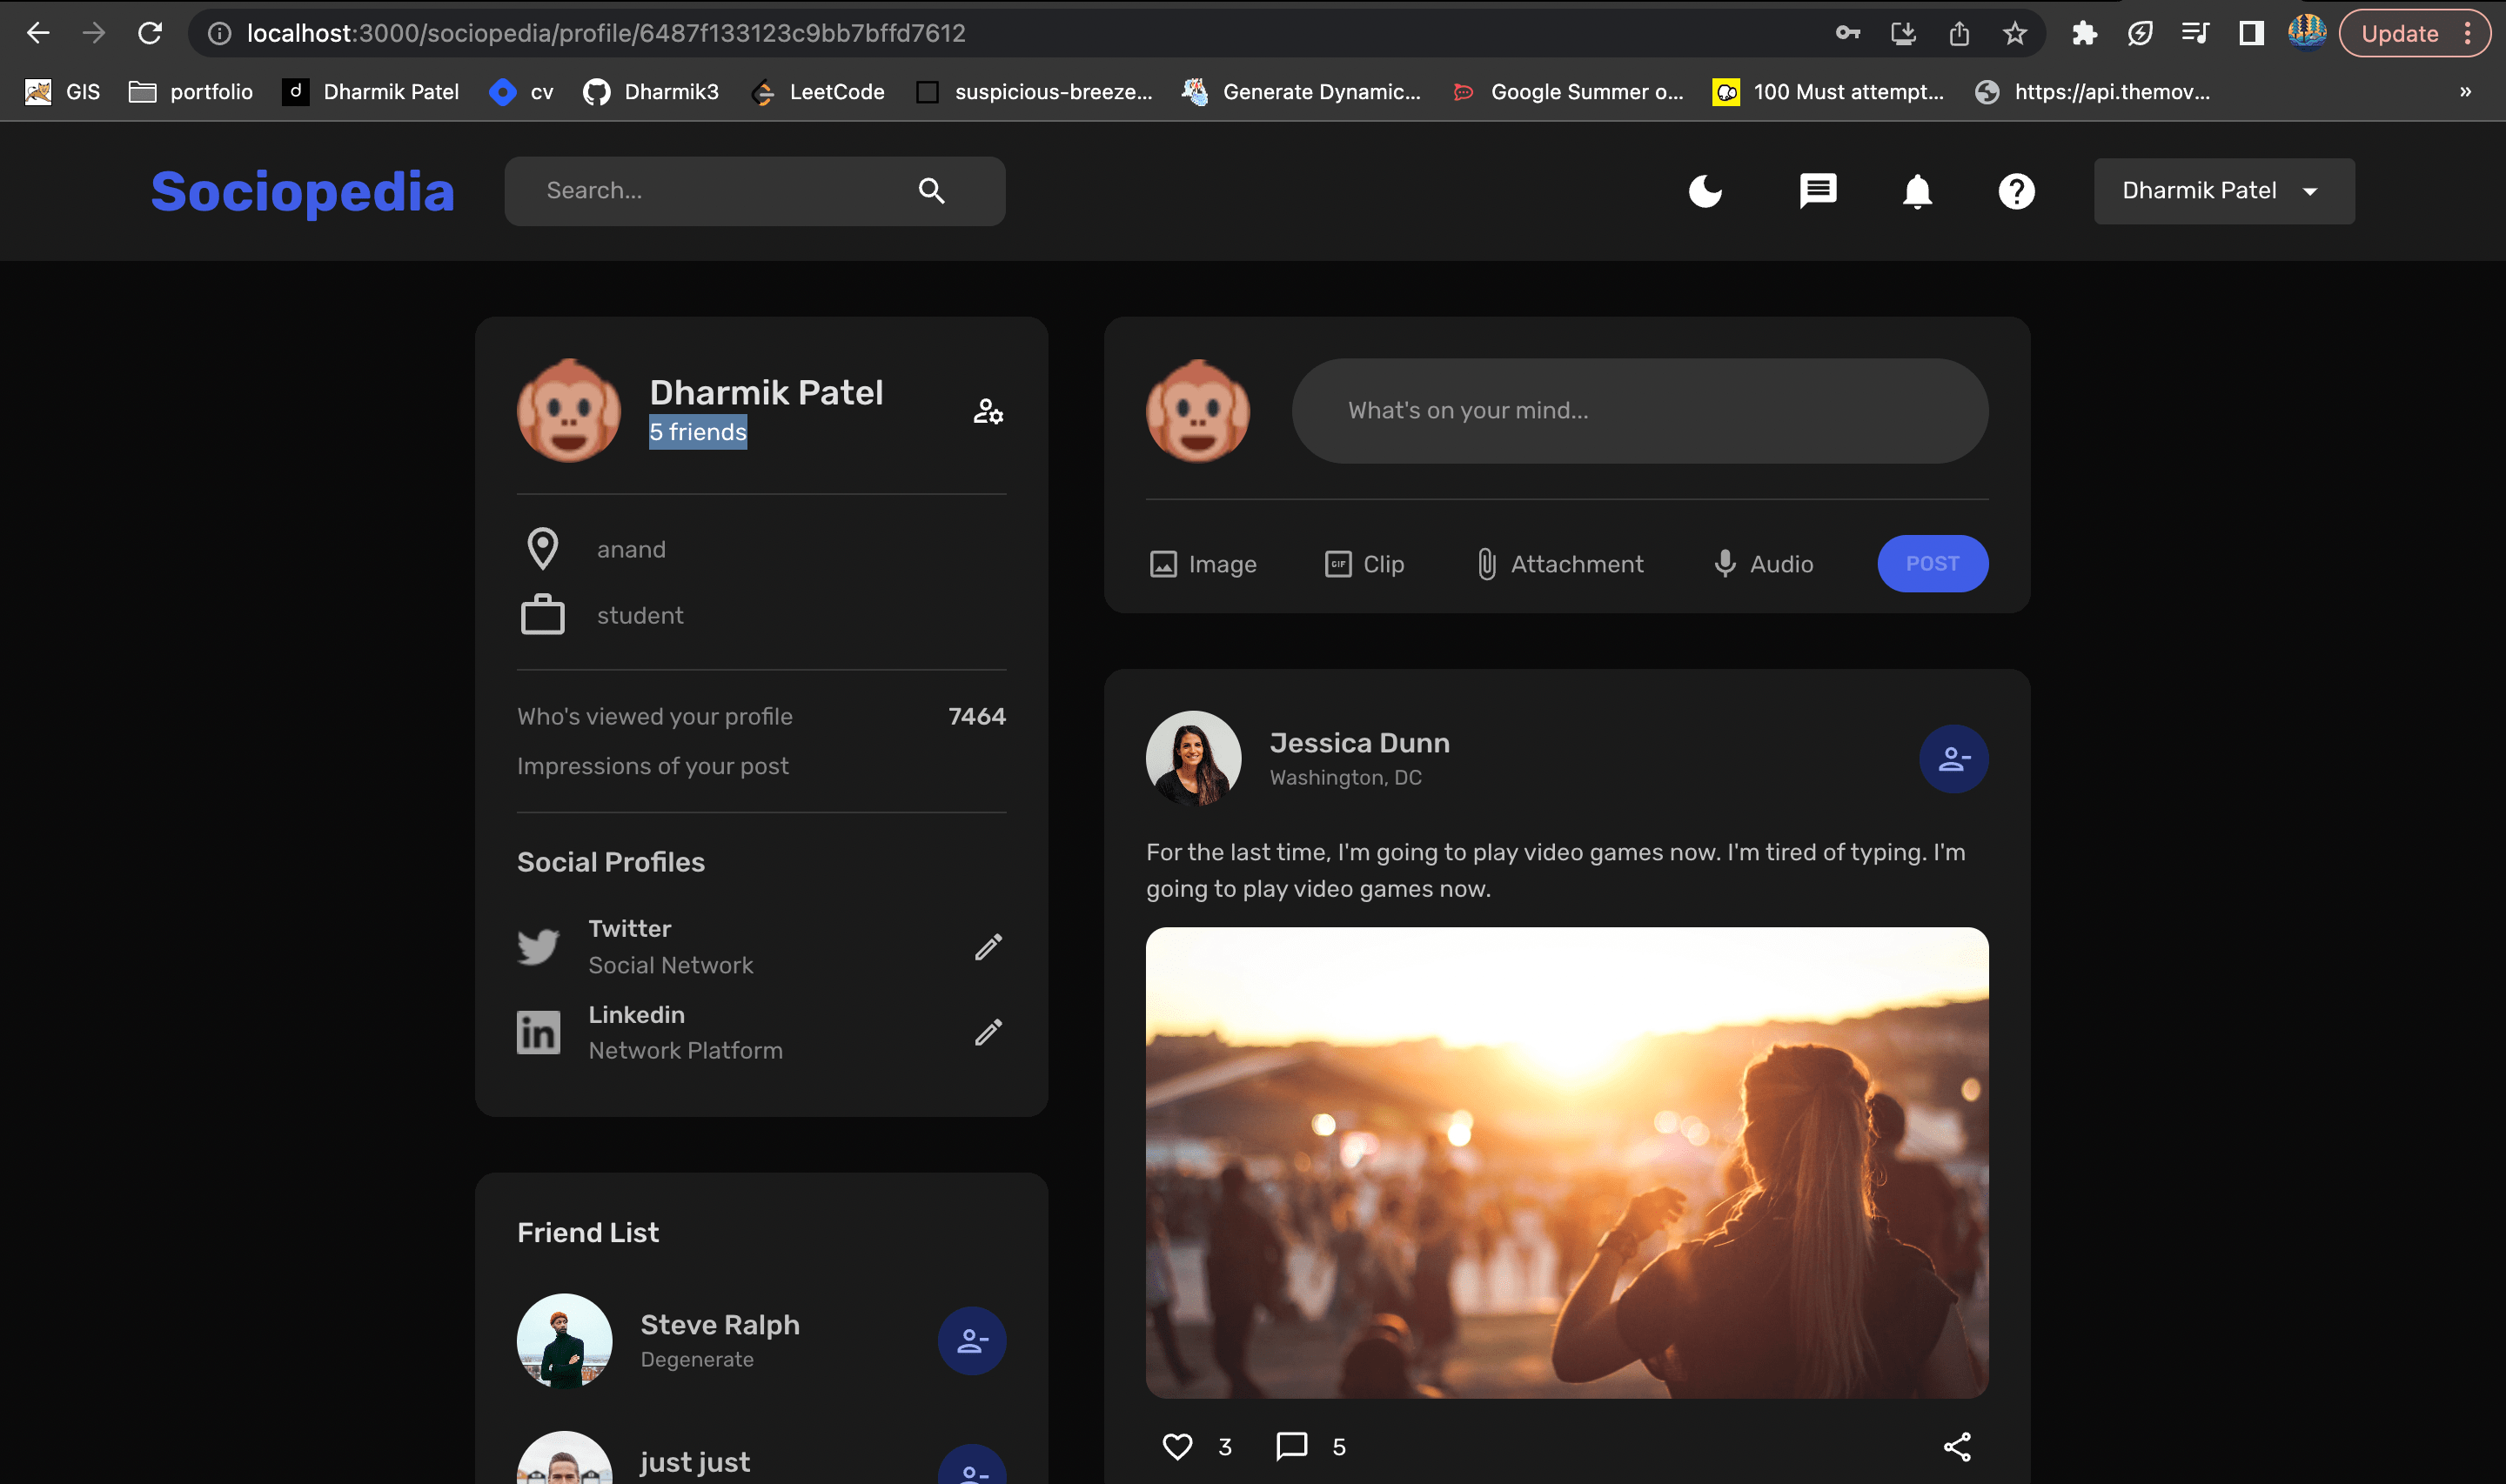Image resolution: width=2506 pixels, height=1484 pixels.
Task: Open the portfolio bookmarks folder
Action: click(191, 92)
